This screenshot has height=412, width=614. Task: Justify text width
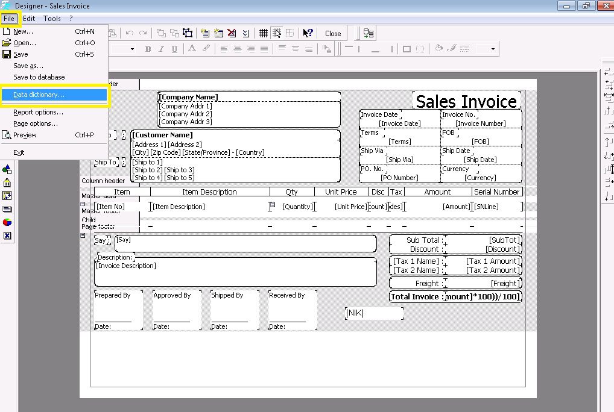click(264, 49)
